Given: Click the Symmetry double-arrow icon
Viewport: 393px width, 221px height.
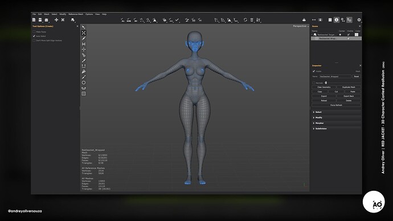Looking at the screenshot, I should click(314, 20).
